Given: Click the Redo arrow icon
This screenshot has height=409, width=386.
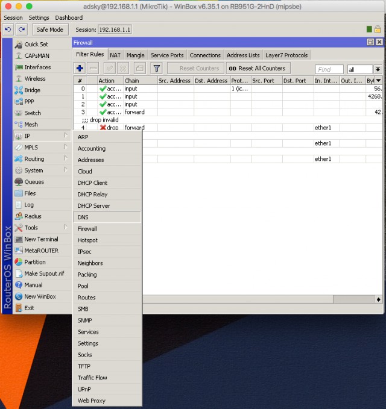Looking at the screenshot, I should 22,30.
